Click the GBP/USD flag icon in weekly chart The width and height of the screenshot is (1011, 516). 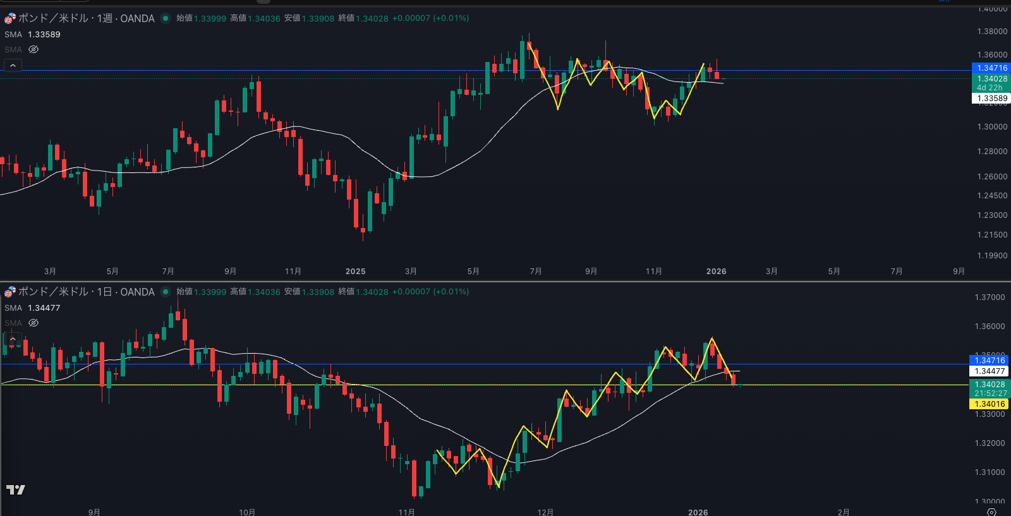pyautogui.click(x=10, y=18)
